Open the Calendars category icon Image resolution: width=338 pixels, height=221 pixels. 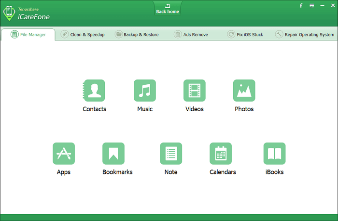click(221, 154)
